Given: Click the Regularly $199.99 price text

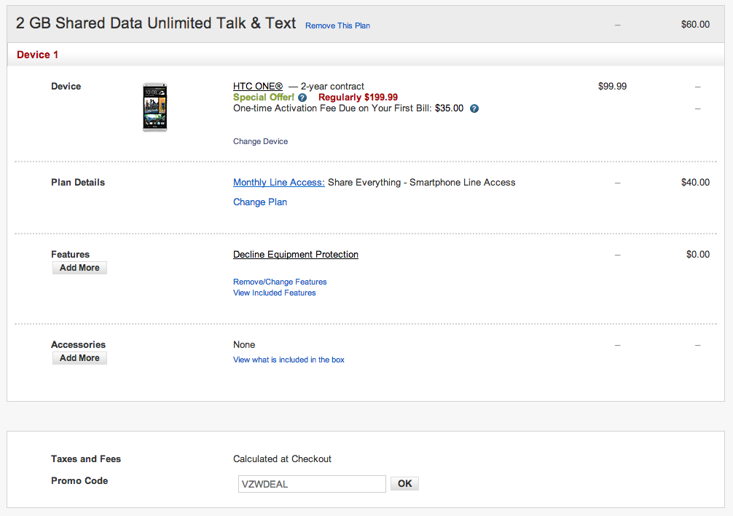Looking at the screenshot, I should coord(358,98).
